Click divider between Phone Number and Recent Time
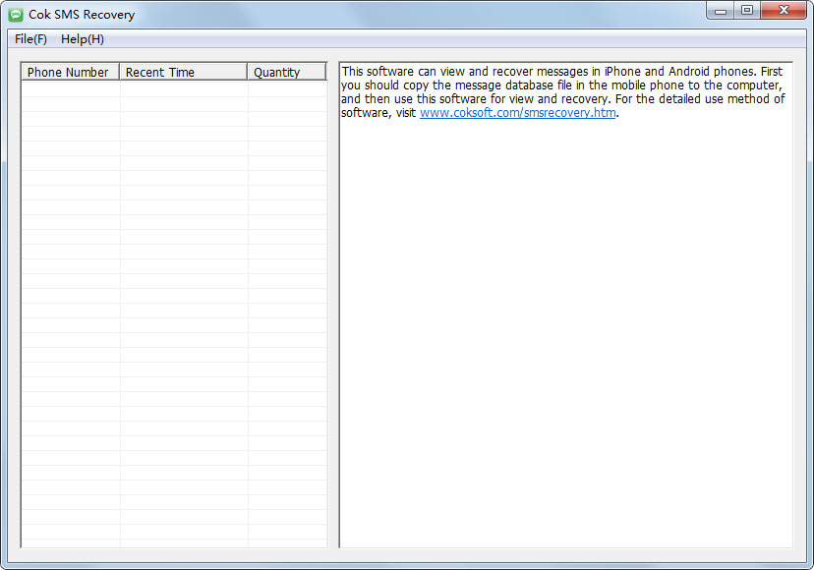This screenshot has width=814, height=570. click(x=119, y=72)
